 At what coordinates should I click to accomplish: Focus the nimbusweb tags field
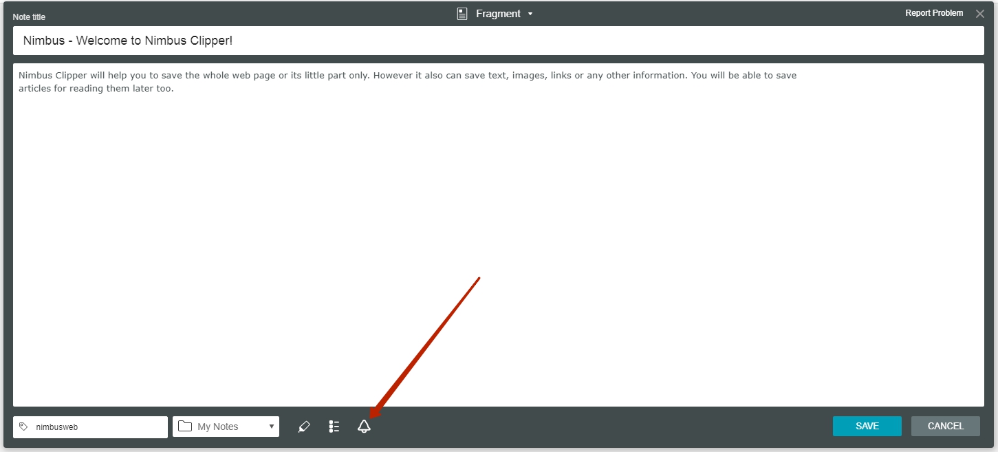(x=90, y=427)
